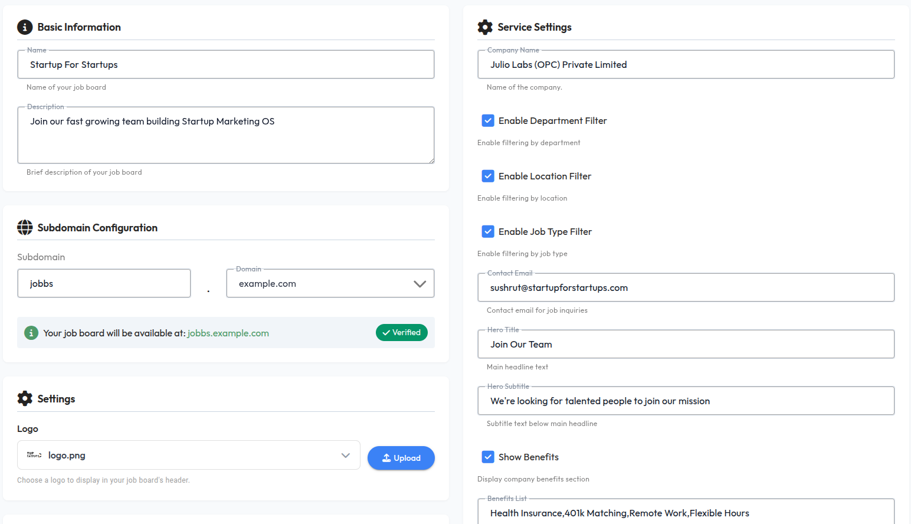Uncheck Enable Department Filter
The width and height of the screenshot is (911, 524).
(x=488, y=120)
